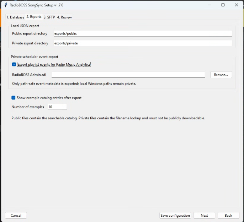Click the 'Only path-safe event metadata' note
The height and width of the screenshot is (222, 244).
pos(74,83)
